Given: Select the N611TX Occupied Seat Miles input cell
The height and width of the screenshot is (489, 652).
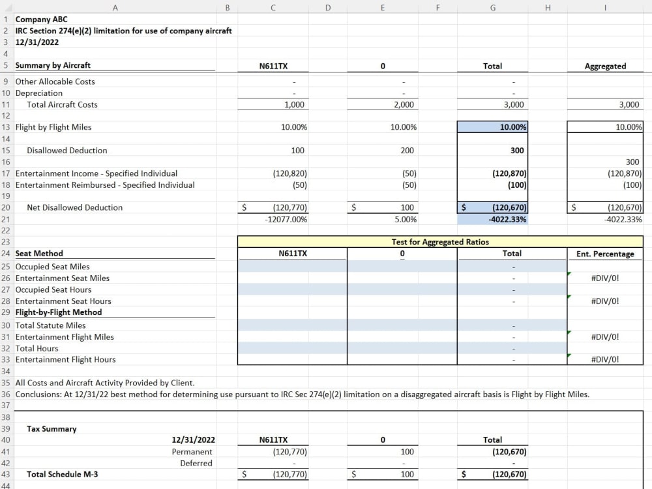Looking at the screenshot, I should click(292, 267).
